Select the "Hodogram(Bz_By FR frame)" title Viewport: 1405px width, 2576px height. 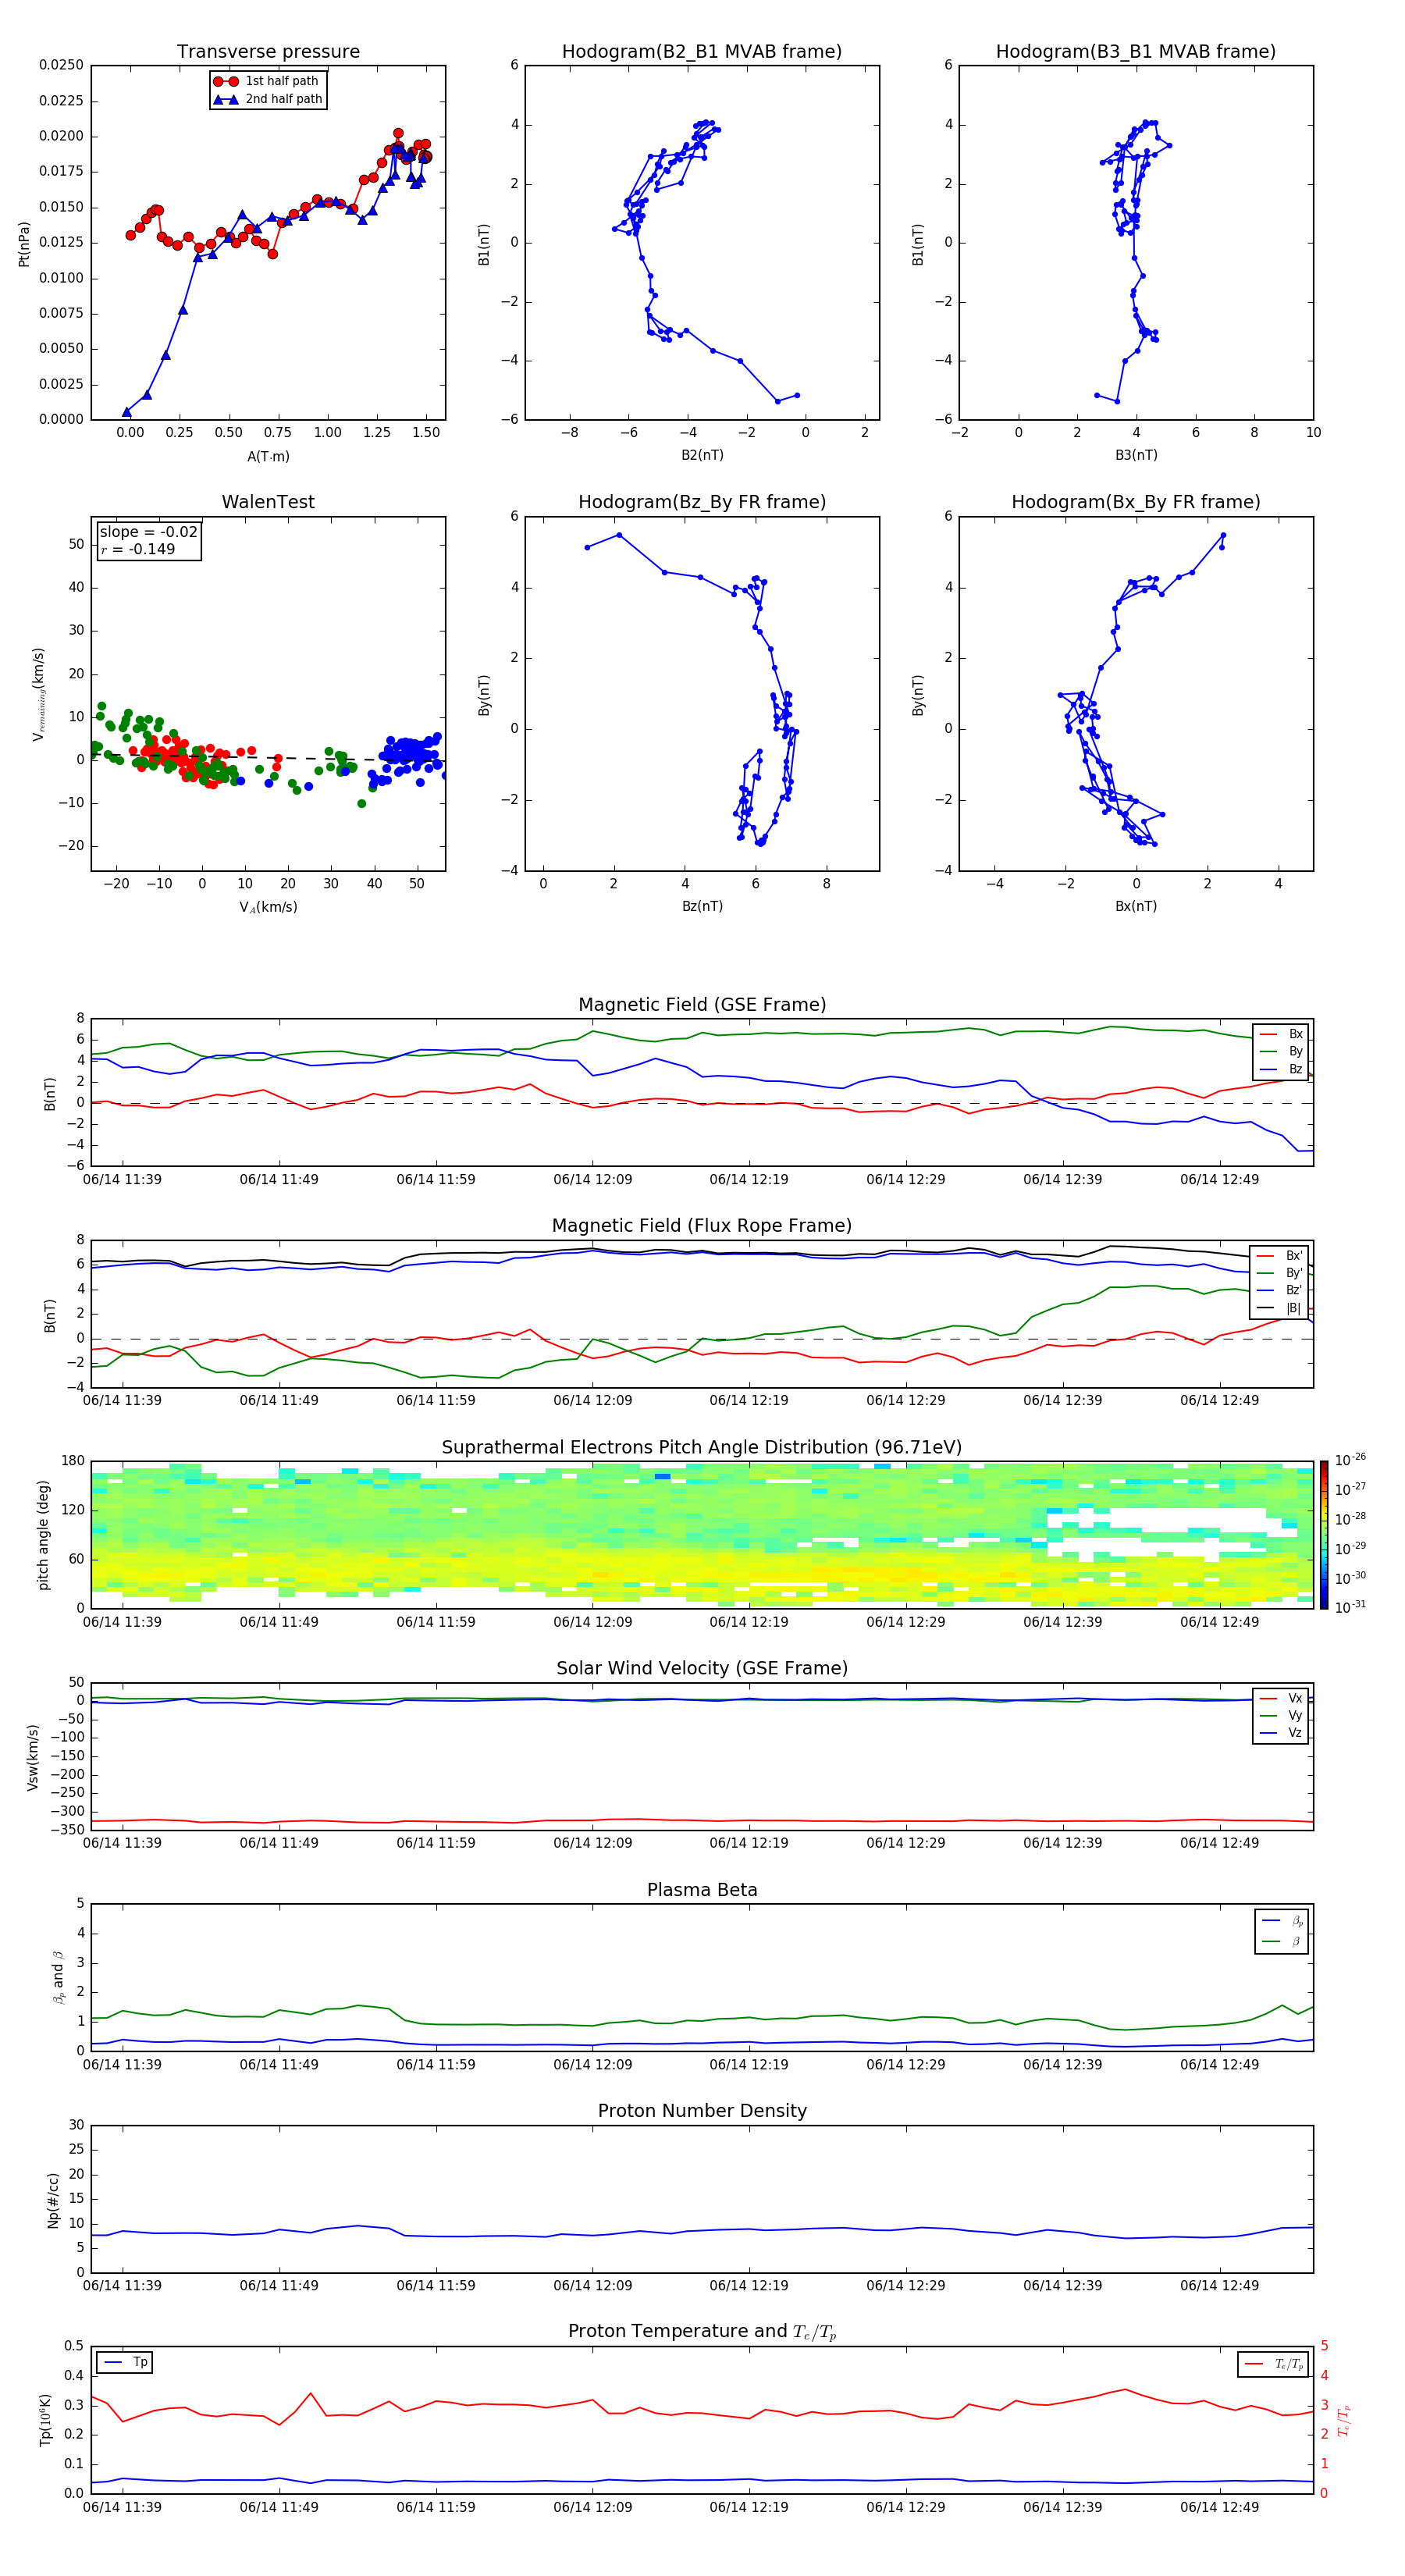(702, 502)
